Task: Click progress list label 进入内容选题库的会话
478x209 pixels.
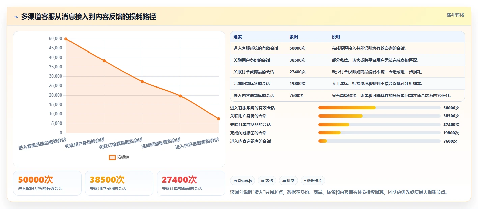Action: tap(250, 141)
